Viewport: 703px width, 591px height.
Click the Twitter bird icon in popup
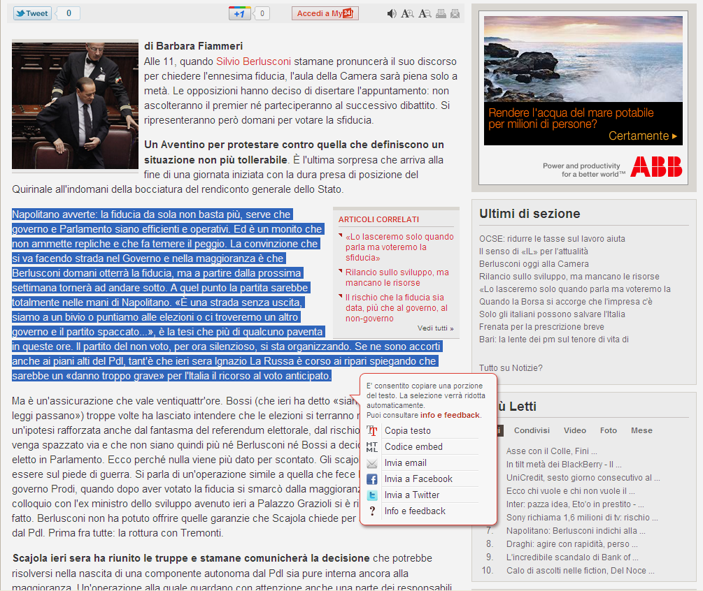tap(372, 495)
